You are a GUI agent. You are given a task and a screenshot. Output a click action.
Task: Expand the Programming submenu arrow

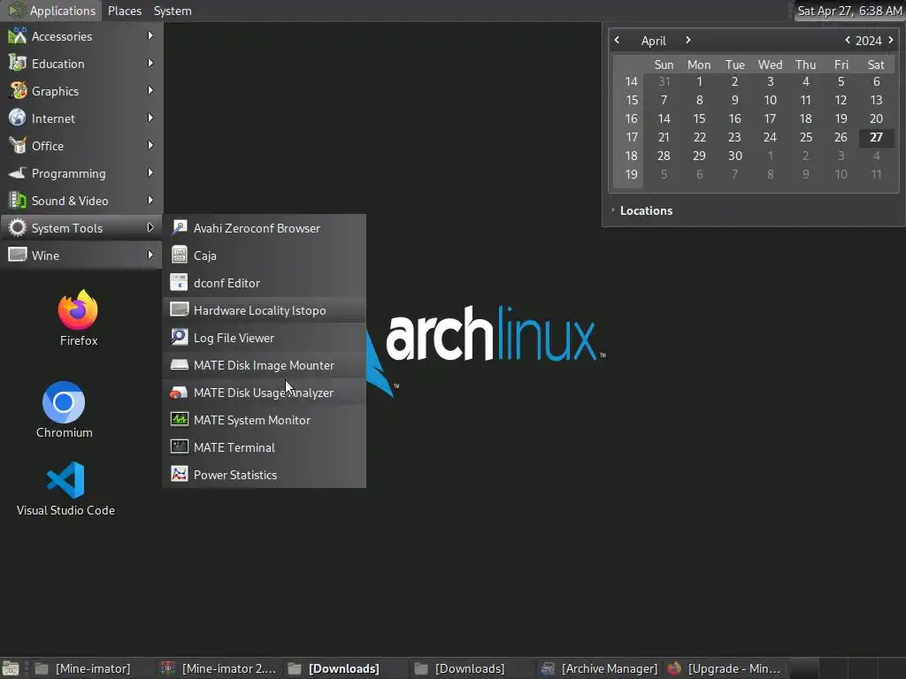pyautogui.click(x=150, y=172)
